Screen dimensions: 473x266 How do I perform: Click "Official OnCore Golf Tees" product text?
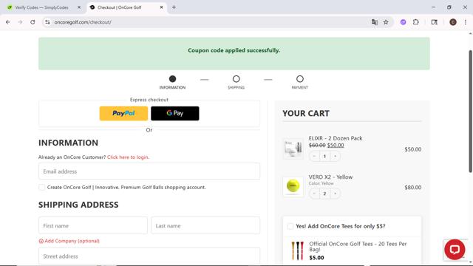pos(358,246)
